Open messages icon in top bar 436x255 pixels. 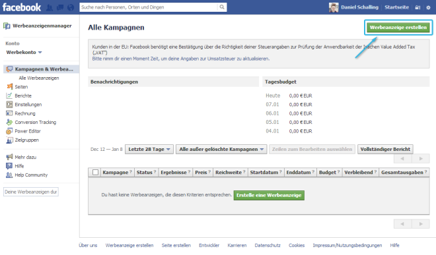pyautogui.click(x=60, y=7)
